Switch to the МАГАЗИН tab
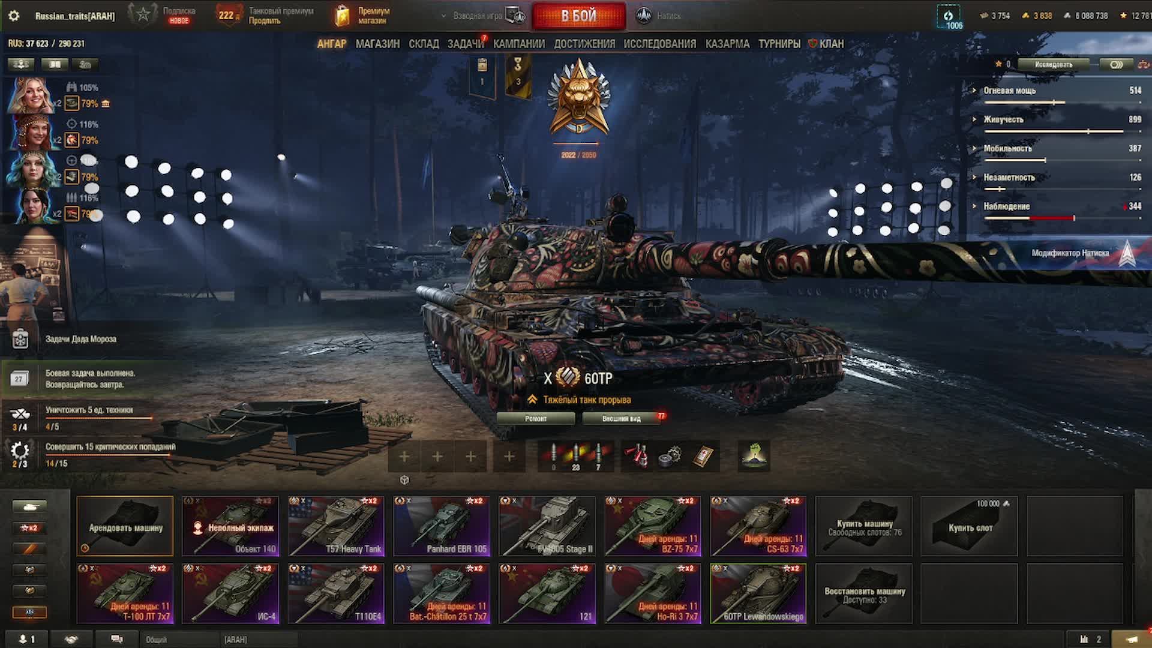This screenshot has height=648, width=1152. [x=377, y=44]
